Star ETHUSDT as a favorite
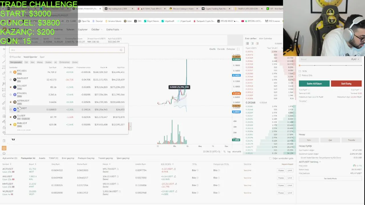The width and height of the screenshot is (365, 205). [x=11, y=95]
